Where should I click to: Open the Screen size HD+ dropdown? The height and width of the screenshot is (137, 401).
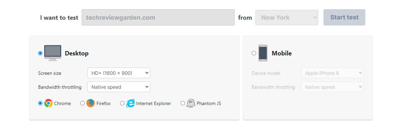coord(119,73)
